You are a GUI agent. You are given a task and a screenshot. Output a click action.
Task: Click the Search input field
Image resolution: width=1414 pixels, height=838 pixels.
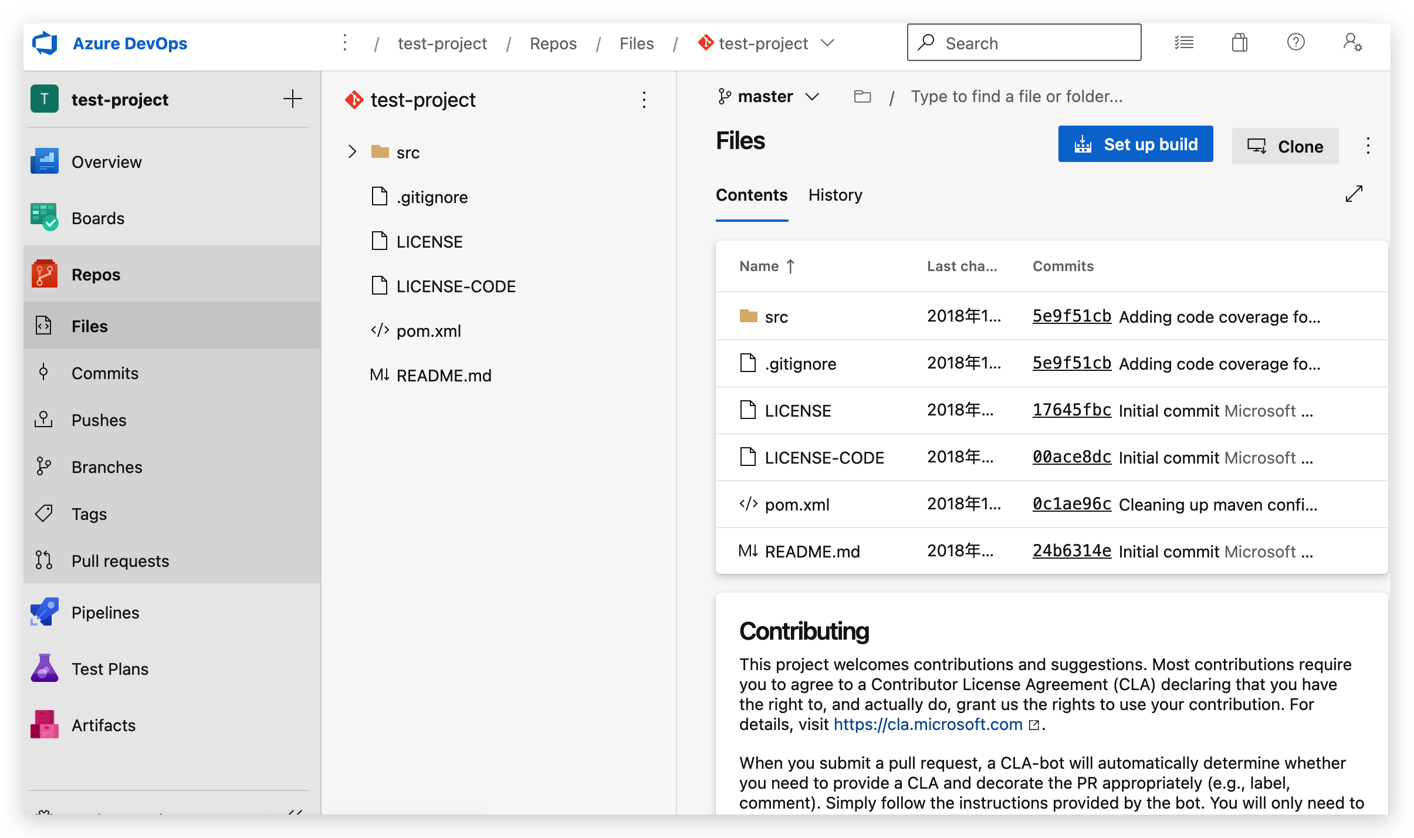point(1024,42)
